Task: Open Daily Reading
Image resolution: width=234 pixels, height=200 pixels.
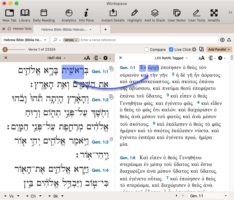Action: pos(44,15)
